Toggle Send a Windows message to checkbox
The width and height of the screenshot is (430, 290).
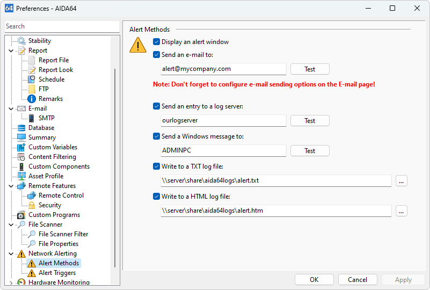(156, 136)
